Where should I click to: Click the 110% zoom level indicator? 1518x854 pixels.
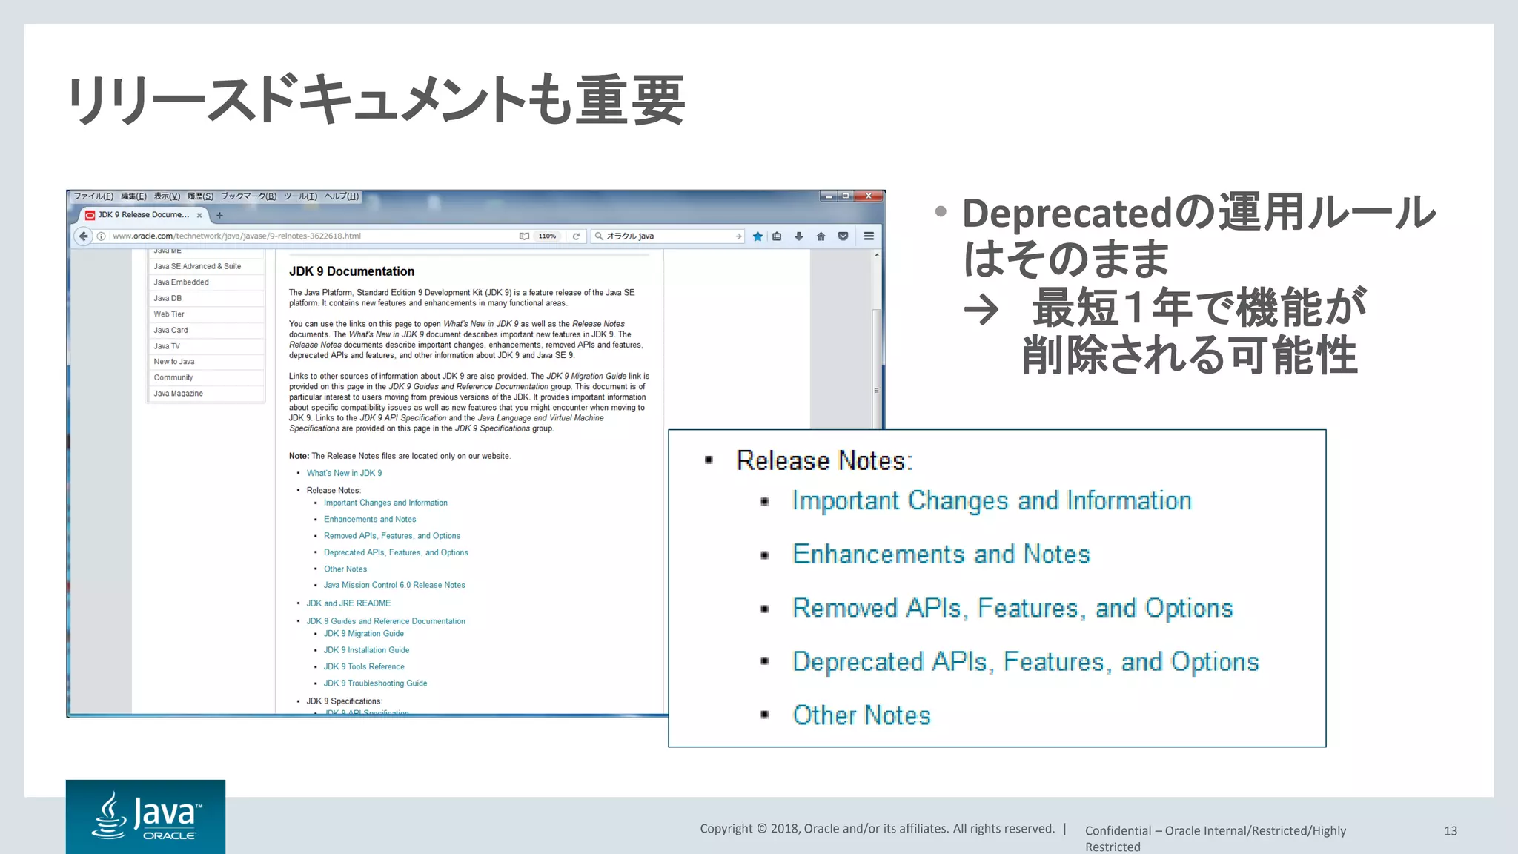pos(547,236)
